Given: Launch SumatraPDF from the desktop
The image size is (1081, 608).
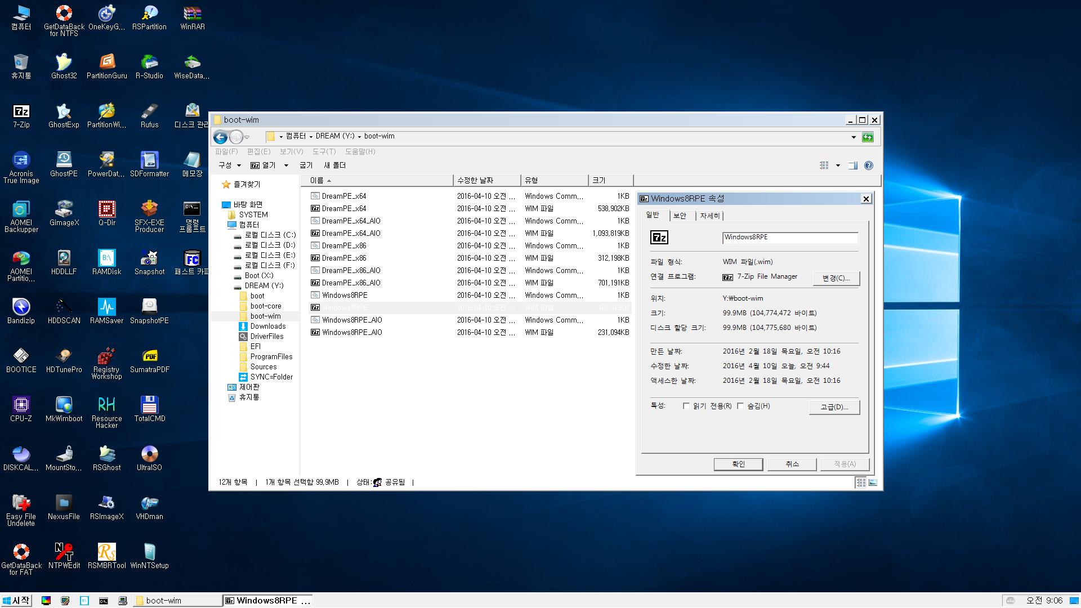Looking at the screenshot, I should click(x=149, y=360).
